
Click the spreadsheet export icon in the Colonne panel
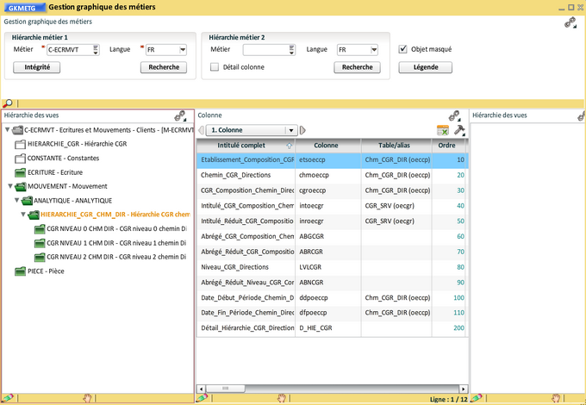click(x=443, y=130)
